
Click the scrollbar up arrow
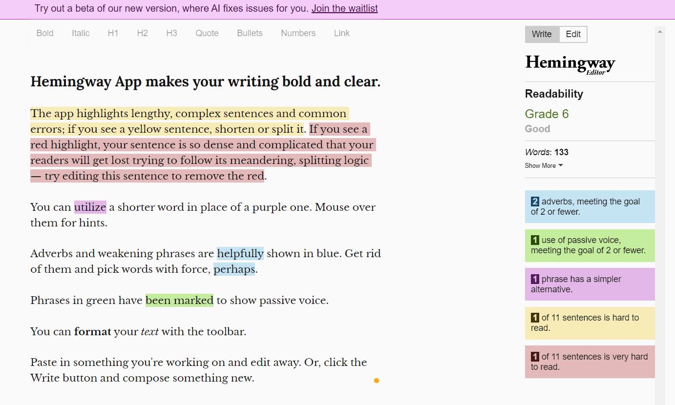(660, 32)
